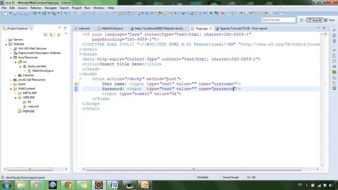This screenshot has width=338, height=190.
Task: Fold the head tag in the editor
Action: pos(80,54)
